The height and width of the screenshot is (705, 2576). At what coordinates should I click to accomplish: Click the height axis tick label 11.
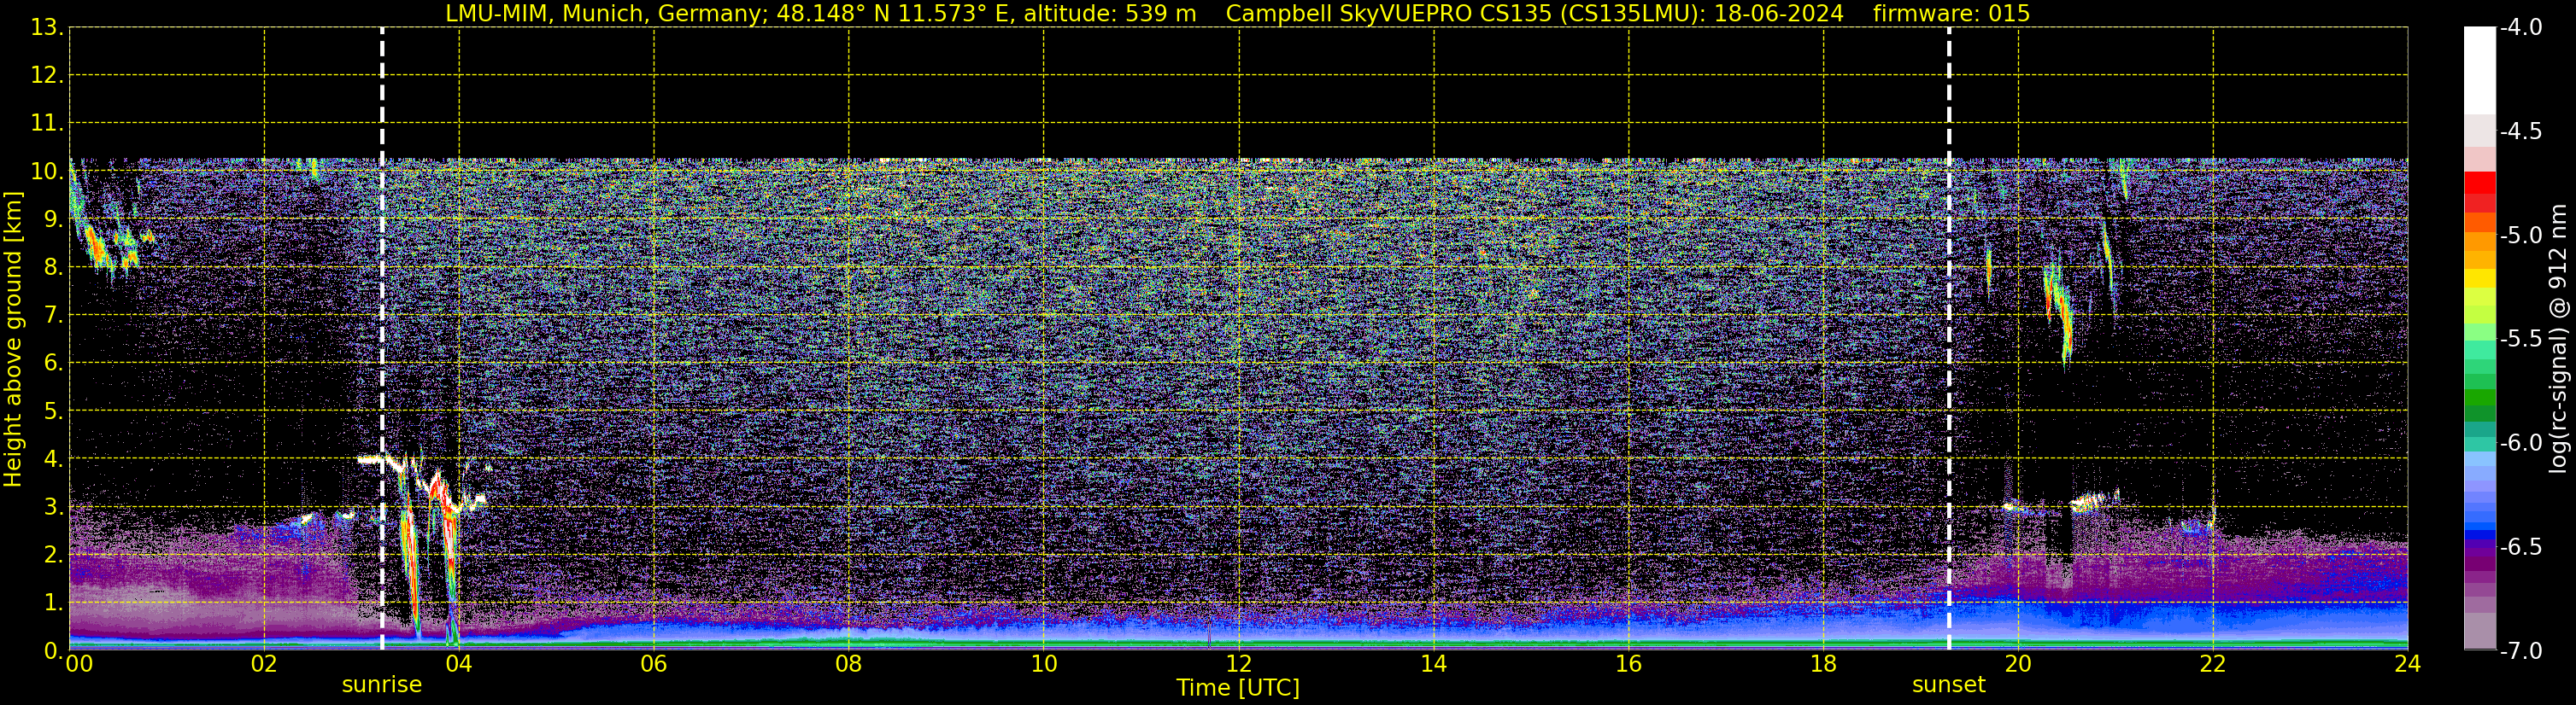click(45, 123)
